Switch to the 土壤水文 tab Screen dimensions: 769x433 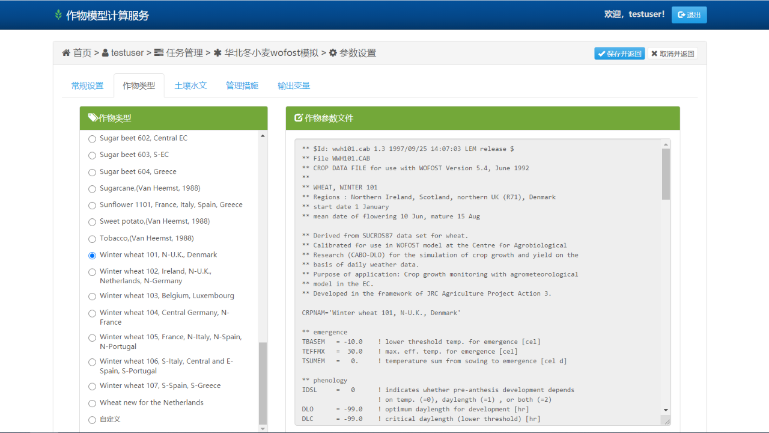(190, 85)
